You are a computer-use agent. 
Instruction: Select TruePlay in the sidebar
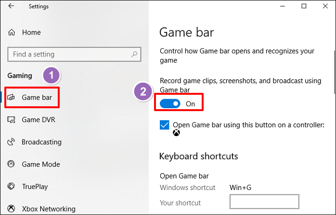click(x=35, y=187)
